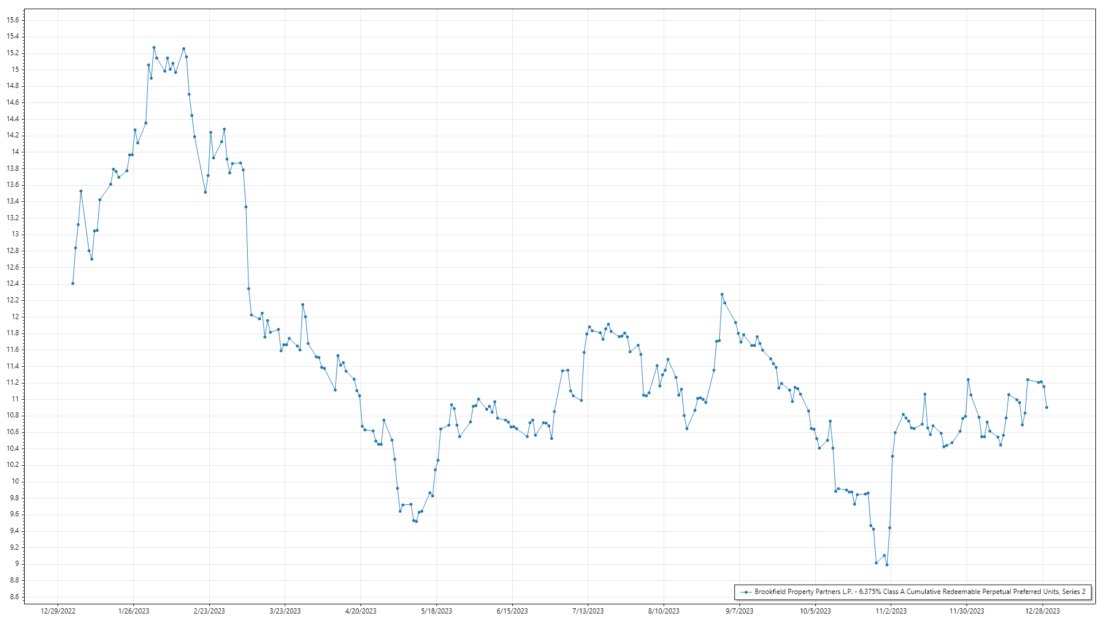The height and width of the screenshot is (621, 1104).
Task: Select the 9/7/2023 x-axis date label
Action: [739, 611]
